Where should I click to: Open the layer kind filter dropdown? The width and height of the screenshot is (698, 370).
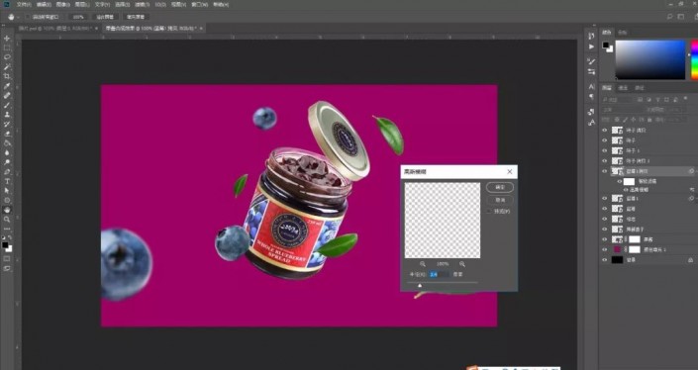[618, 100]
